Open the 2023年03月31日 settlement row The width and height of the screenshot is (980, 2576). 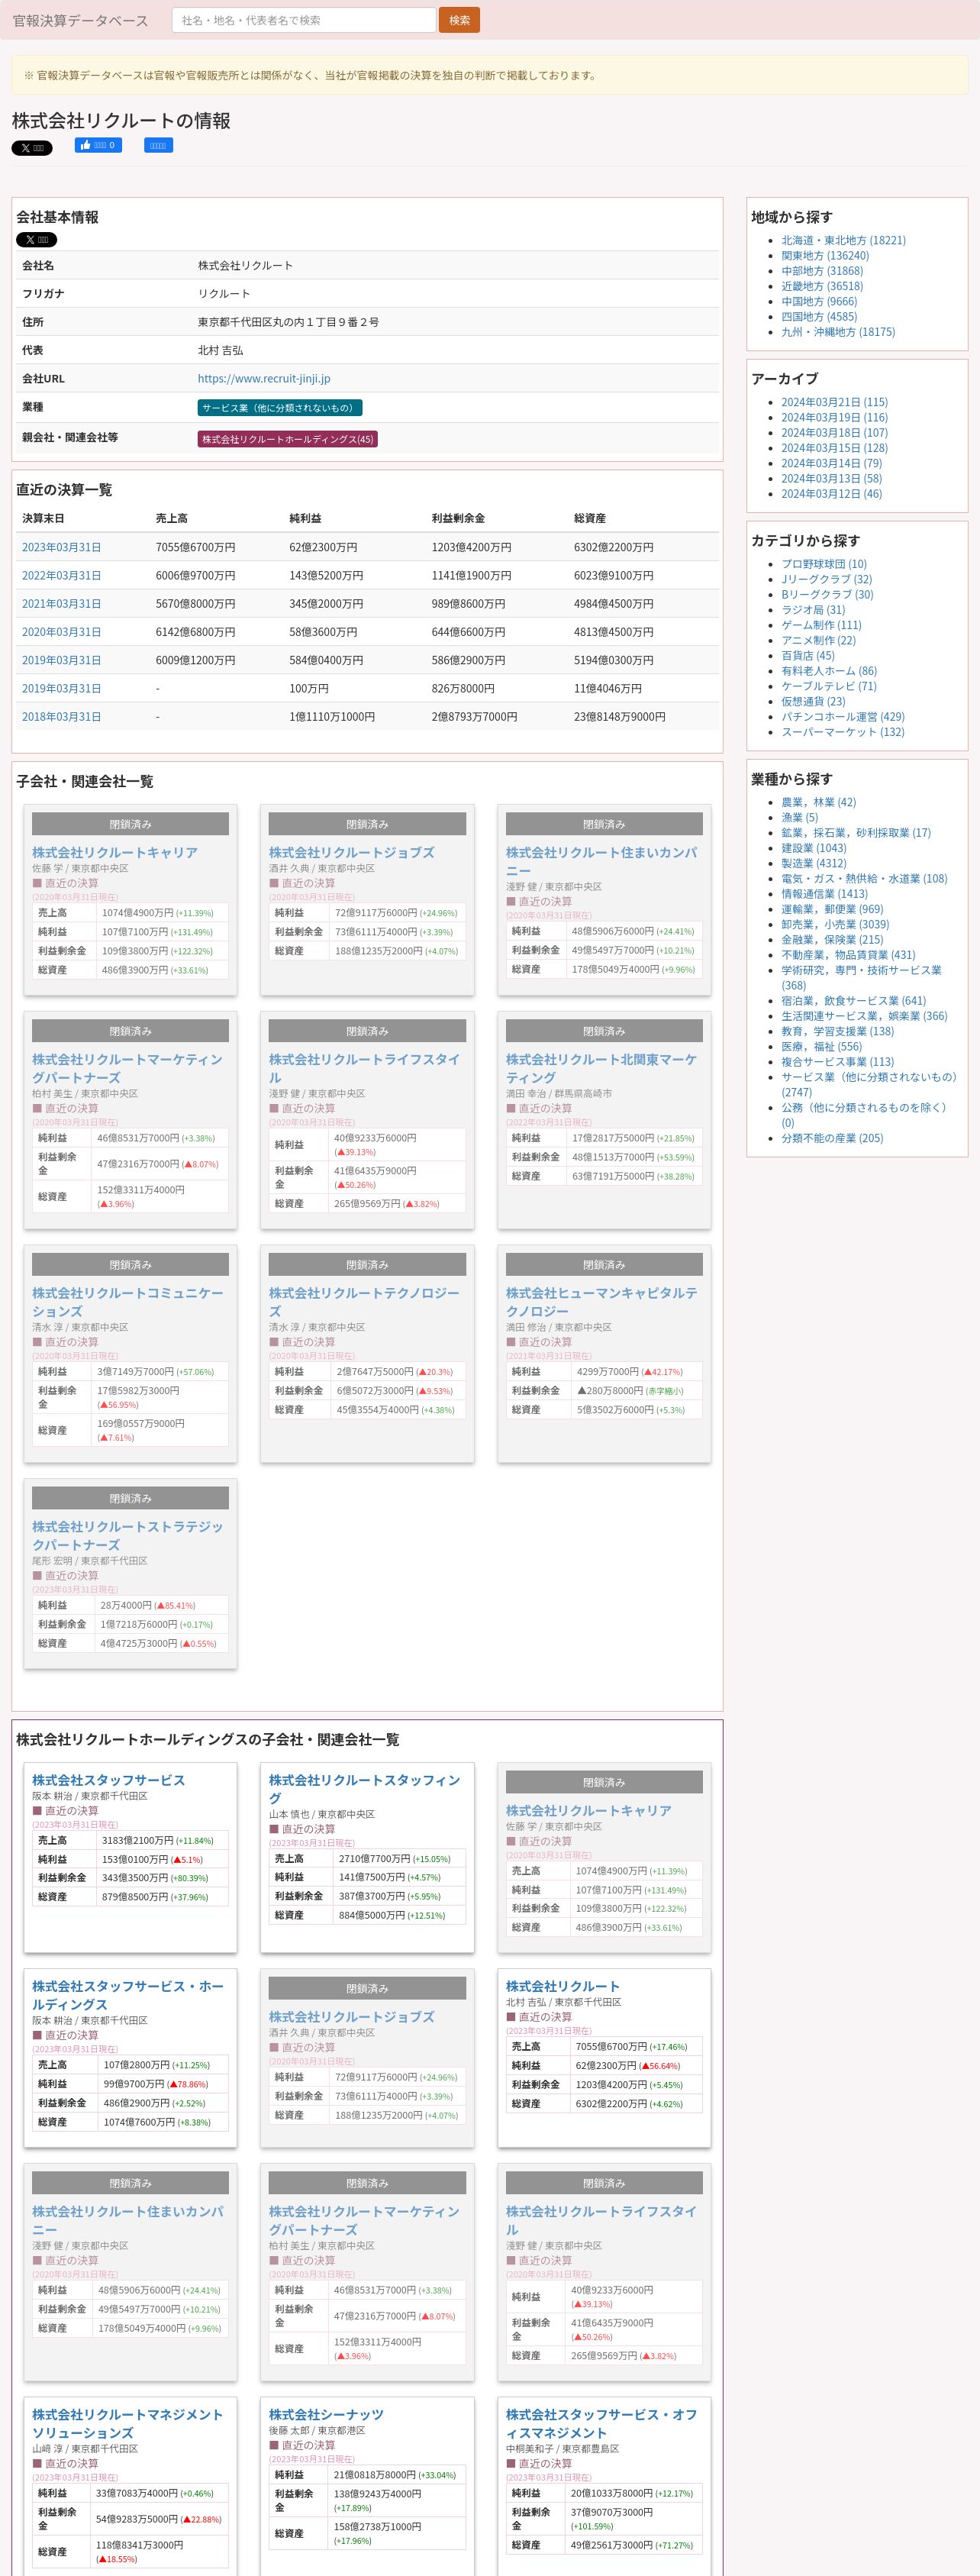(x=61, y=547)
